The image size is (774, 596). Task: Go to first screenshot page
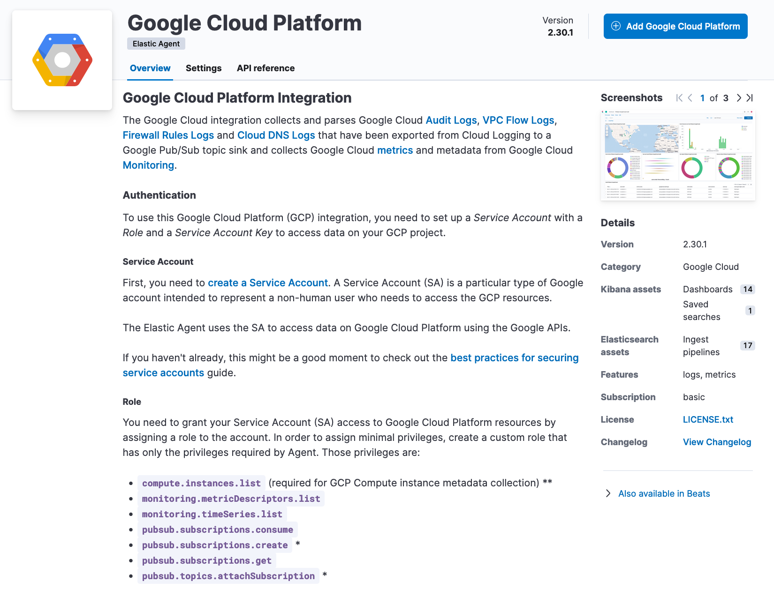(679, 98)
